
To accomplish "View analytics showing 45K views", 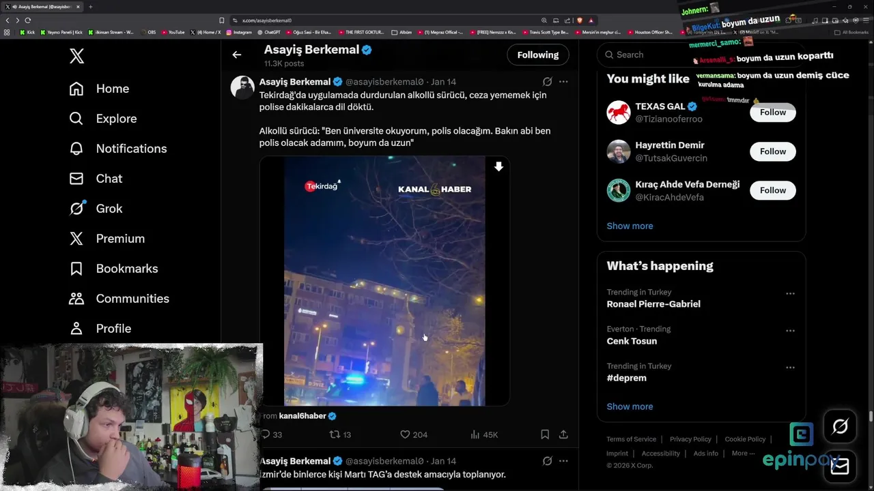I will pos(484,434).
